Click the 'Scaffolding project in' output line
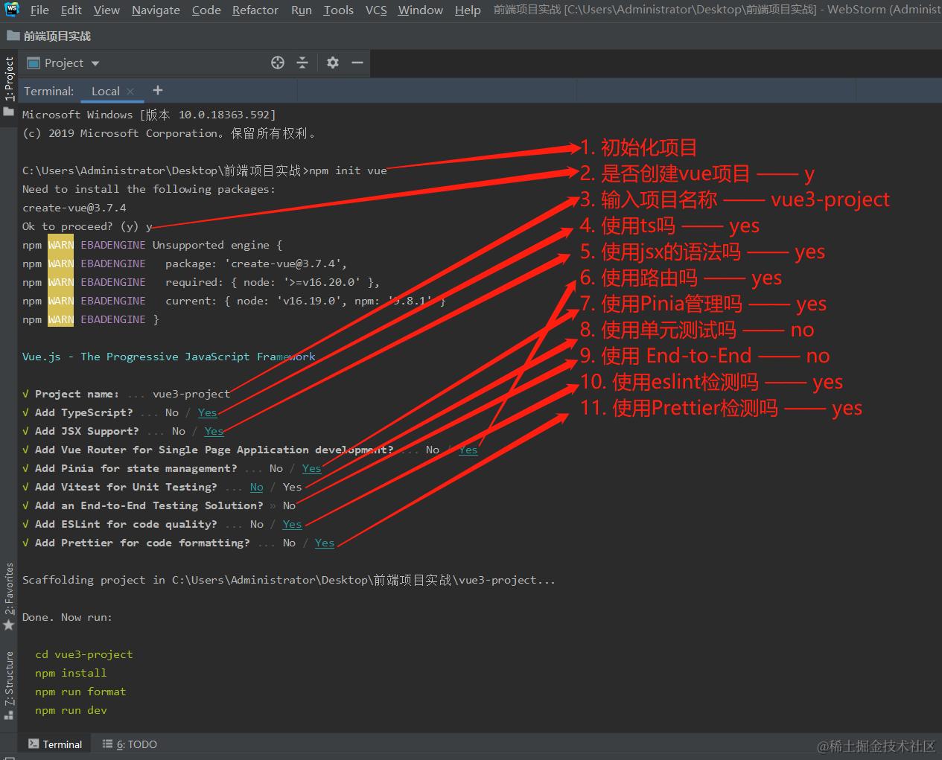 click(x=289, y=580)
